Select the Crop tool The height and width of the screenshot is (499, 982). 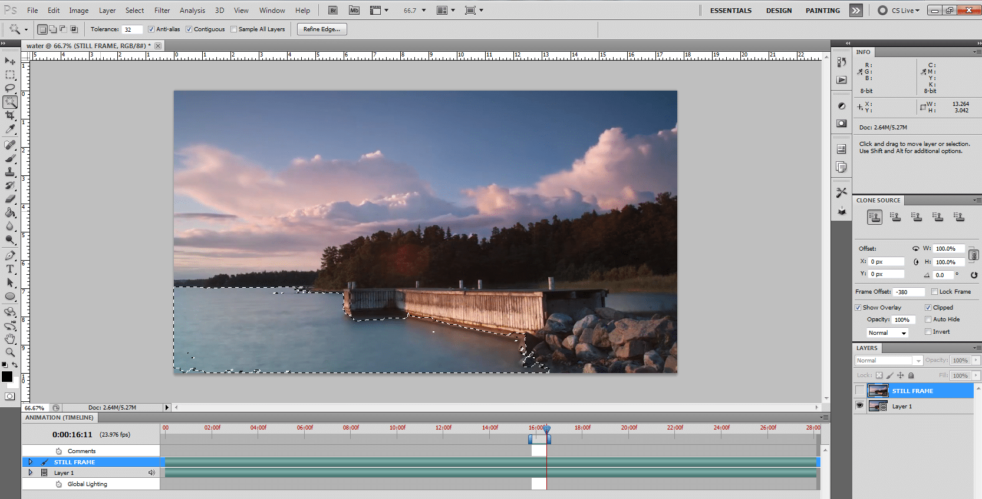point(10,115)
